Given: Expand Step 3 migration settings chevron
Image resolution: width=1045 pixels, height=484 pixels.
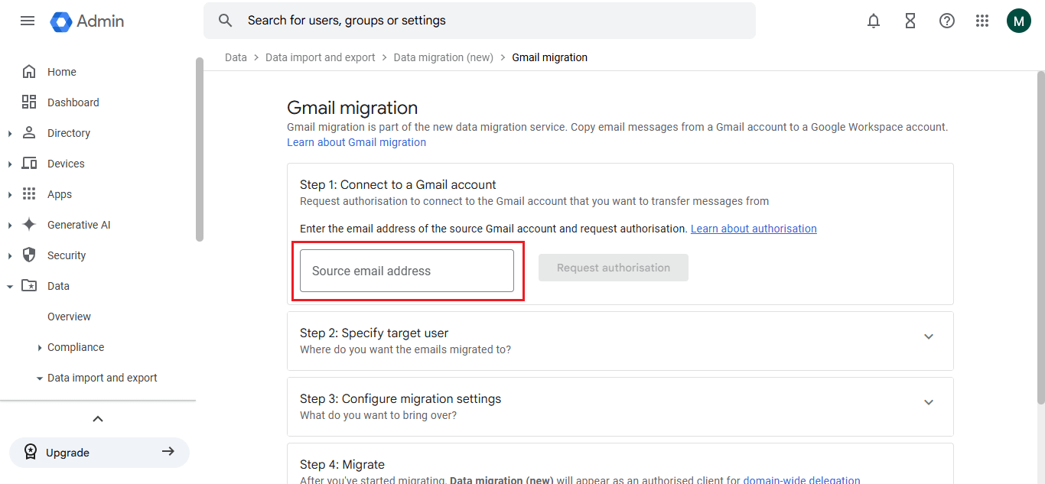Looking at the screenshot, I should (929, 402).
